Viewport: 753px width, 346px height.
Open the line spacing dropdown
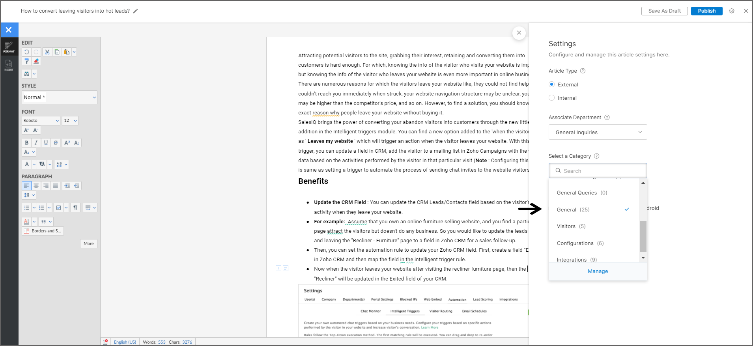click(x=29, y=195)
